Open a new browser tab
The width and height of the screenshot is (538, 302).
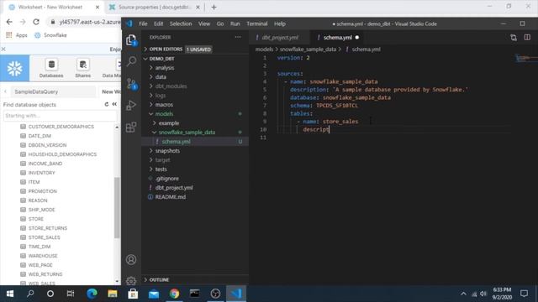[214, 7]
